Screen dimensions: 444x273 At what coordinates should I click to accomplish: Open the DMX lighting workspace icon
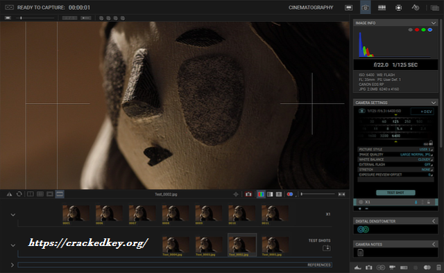coord(399,8)
